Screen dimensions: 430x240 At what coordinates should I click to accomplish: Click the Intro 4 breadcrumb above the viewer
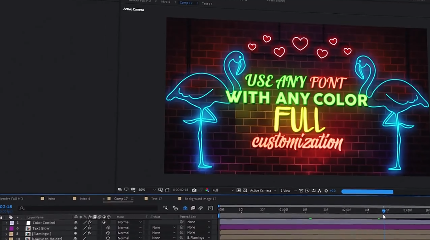(165, 2)
